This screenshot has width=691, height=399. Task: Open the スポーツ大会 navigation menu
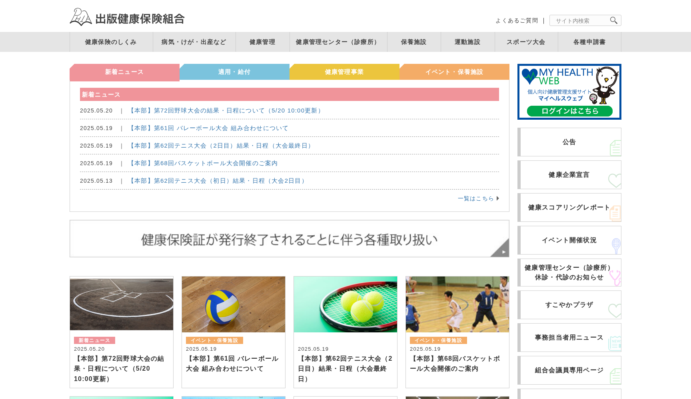click(x=526, y=41)
